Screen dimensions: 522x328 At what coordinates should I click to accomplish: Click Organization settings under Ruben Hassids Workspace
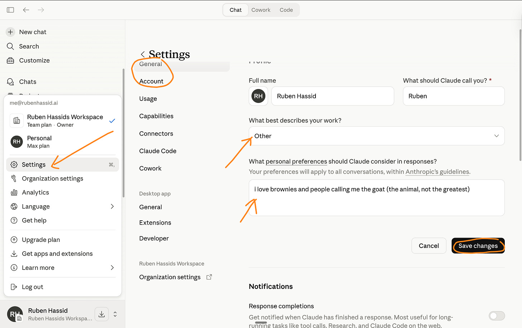pyautogui.click(x=170, y=277)
